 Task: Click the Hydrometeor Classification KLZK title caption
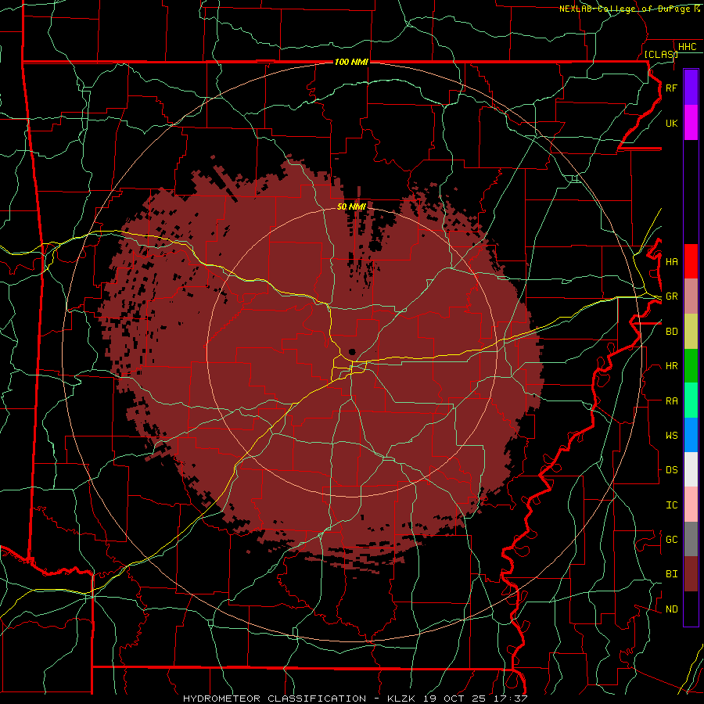(354, 699)
